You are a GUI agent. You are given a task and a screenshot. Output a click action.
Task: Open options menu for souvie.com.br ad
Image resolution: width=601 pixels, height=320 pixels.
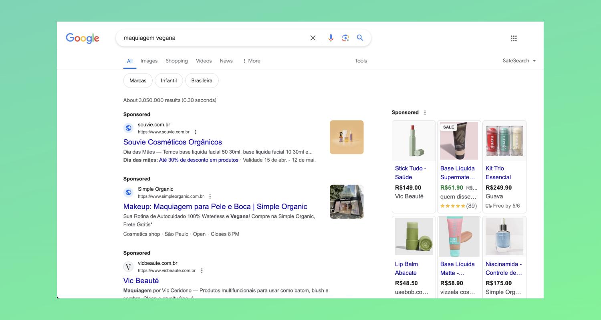point(196,132)
